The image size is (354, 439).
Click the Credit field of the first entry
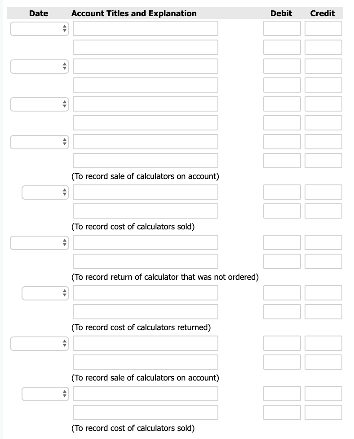(323, 28)
